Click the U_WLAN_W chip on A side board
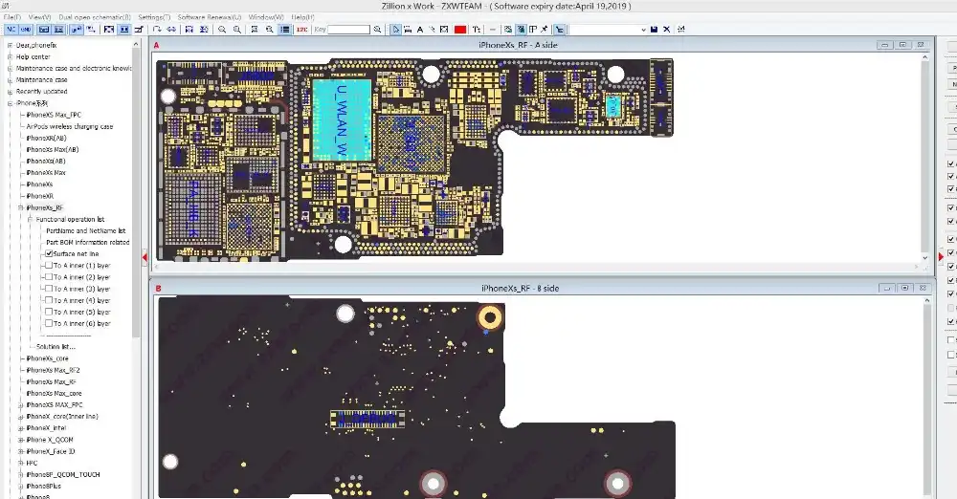The width and height of the screenshot is (957, 499). click(342, 120)
